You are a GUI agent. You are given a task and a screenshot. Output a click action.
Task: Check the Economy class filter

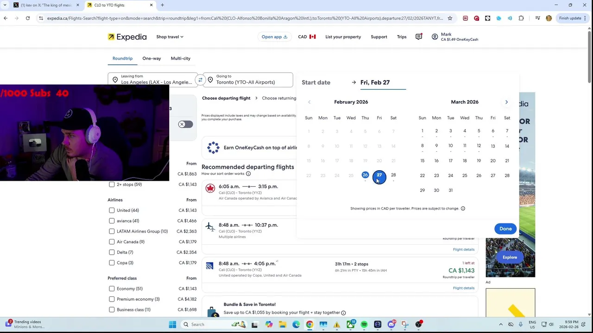[x=112, y=289]
